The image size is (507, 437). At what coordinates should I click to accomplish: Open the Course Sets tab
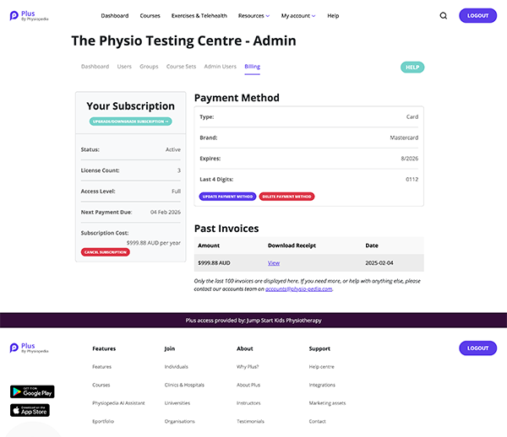[181, 67]
